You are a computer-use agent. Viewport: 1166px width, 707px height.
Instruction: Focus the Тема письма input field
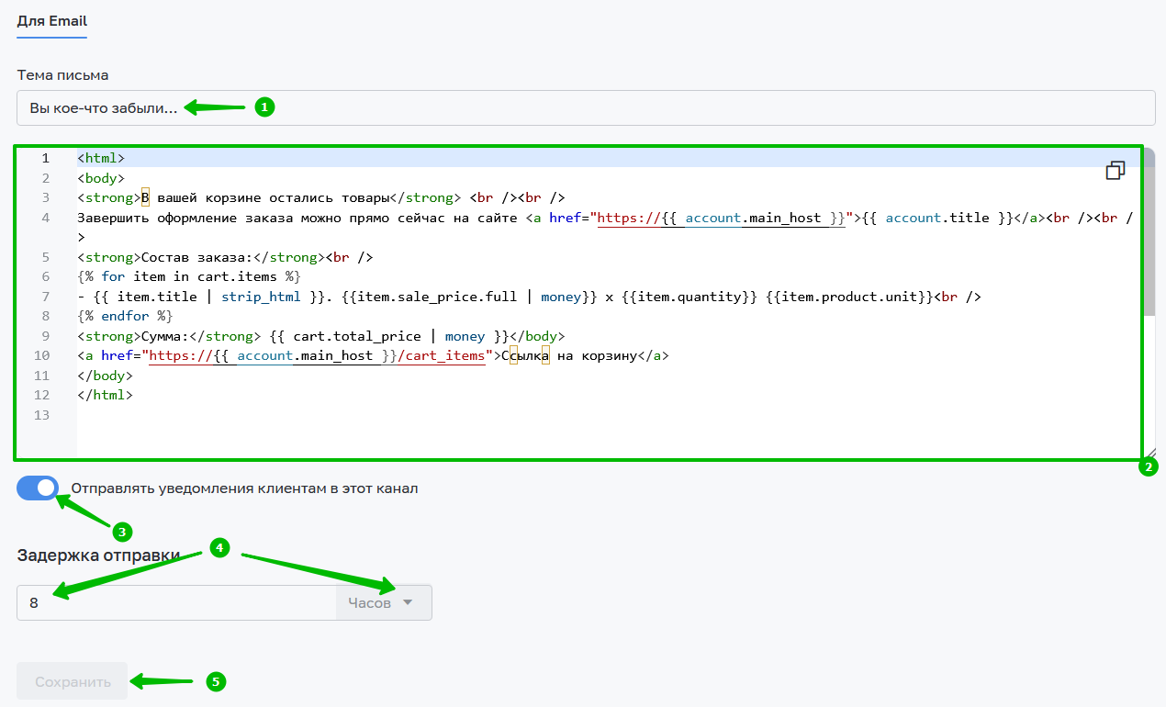pyautogui.click(x=586, y=107)
